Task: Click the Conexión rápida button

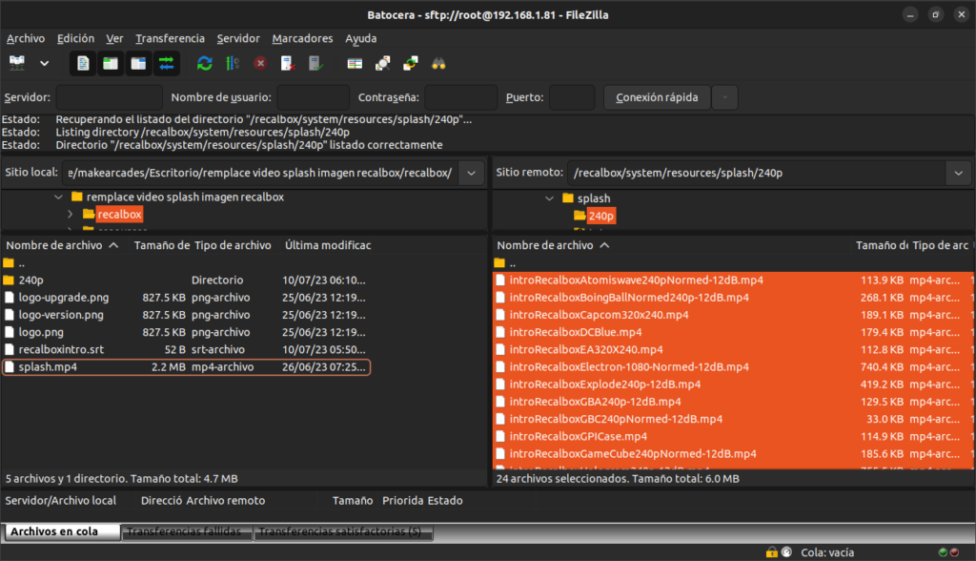Action: tap(657, 98)
